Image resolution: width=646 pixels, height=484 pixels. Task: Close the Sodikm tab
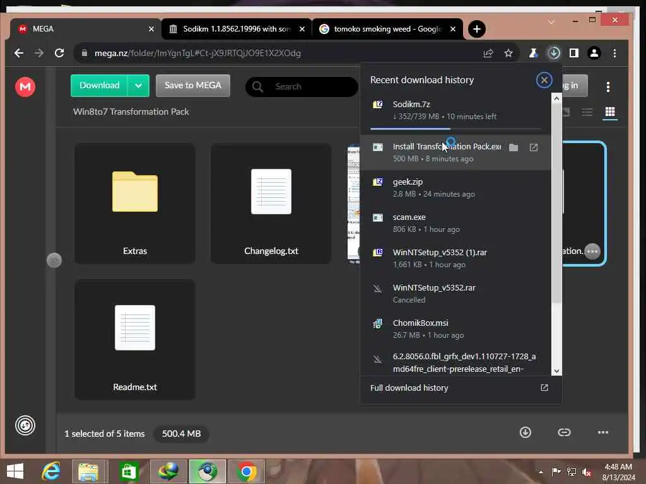(302, 29)
